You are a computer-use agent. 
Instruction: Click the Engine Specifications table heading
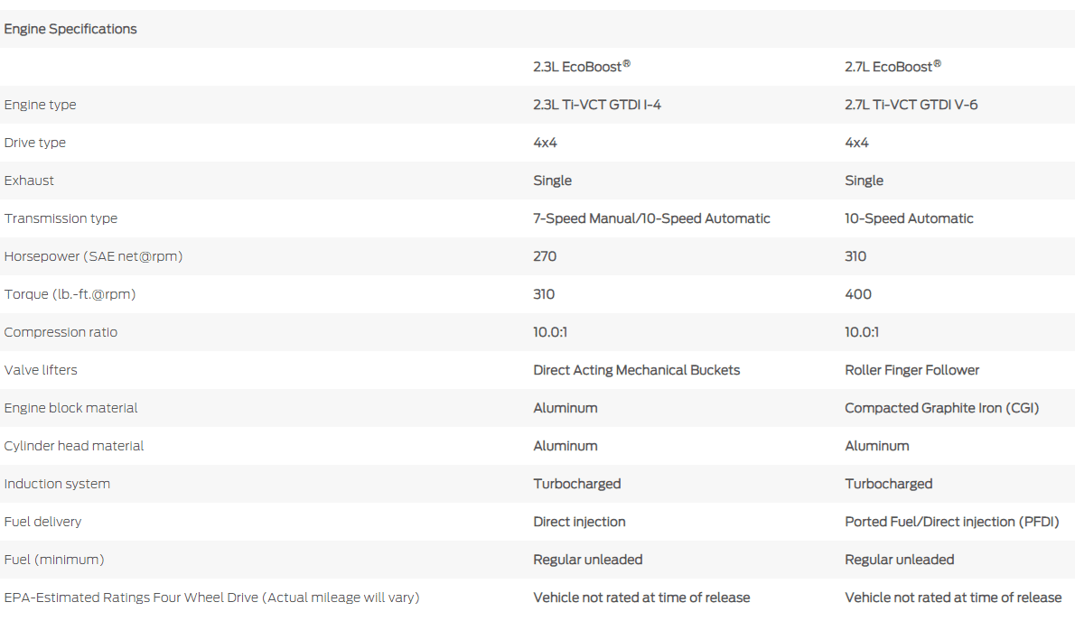[x=70, y=29]
